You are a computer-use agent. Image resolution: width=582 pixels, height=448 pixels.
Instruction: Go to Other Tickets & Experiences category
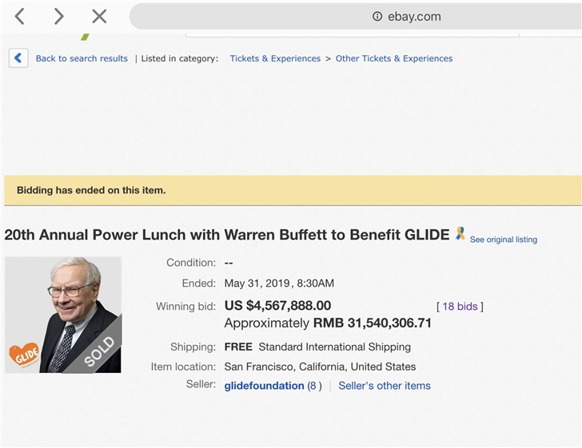(393, 58)
